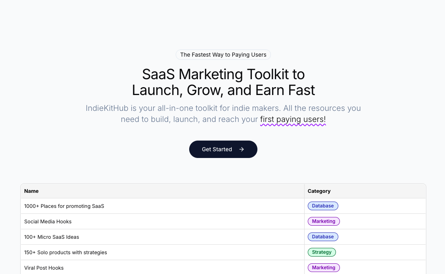Click the main 'SaaS Marketing Toolkit' heading
445x274 pixels.
click(x=223, y=82)
